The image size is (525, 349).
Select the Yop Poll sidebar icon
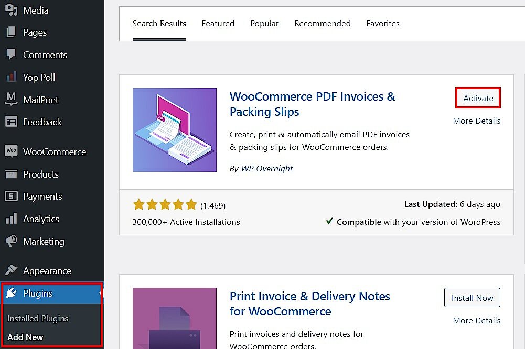12,77
